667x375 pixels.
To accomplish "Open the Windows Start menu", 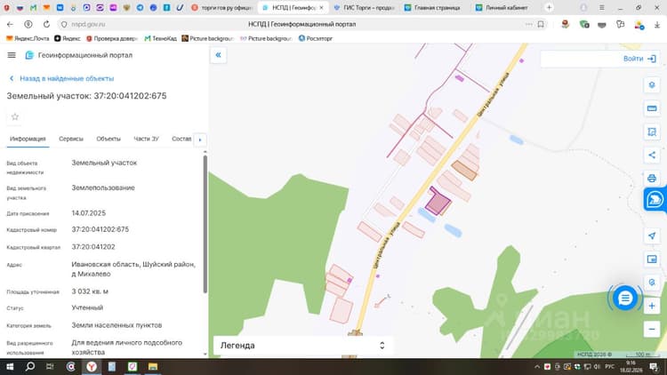I will click(x=10, y=366).
